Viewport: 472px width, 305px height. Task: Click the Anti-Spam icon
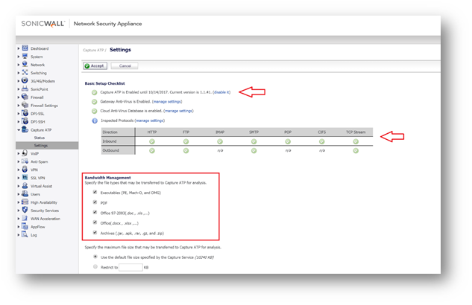(x=25, y=161)
